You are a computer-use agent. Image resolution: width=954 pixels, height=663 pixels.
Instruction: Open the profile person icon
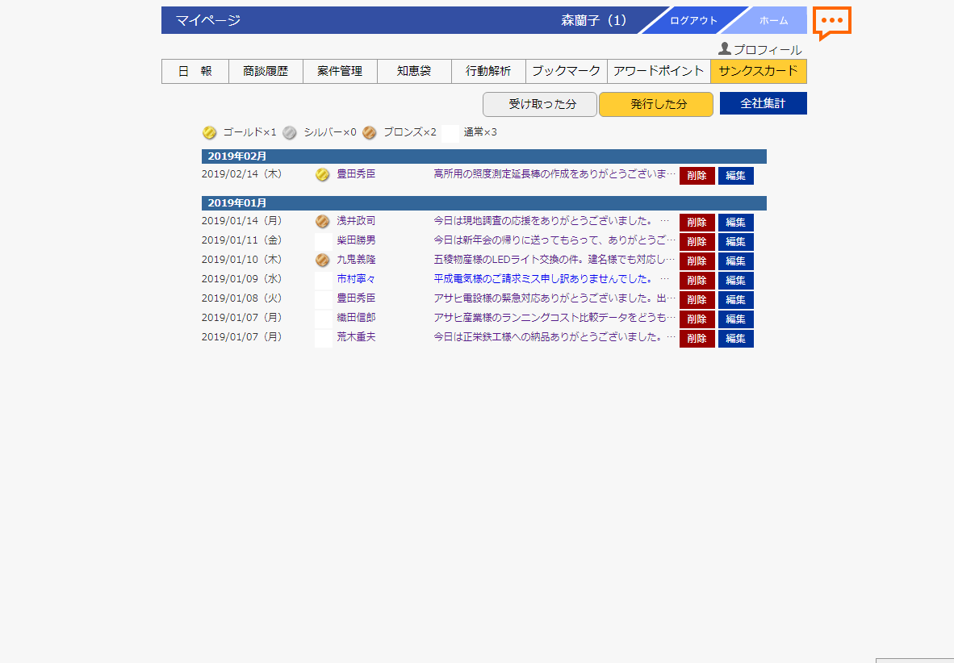click(x=724, y=49)
